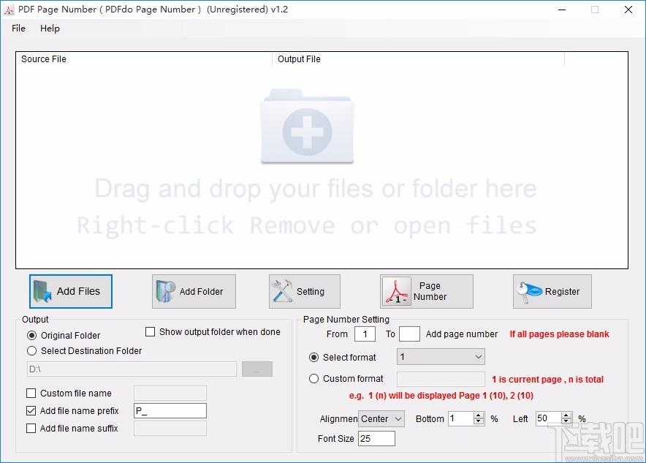646x463 pixels.
Task: Open Setting with the tools icon
Action: [x=282, y=291]
